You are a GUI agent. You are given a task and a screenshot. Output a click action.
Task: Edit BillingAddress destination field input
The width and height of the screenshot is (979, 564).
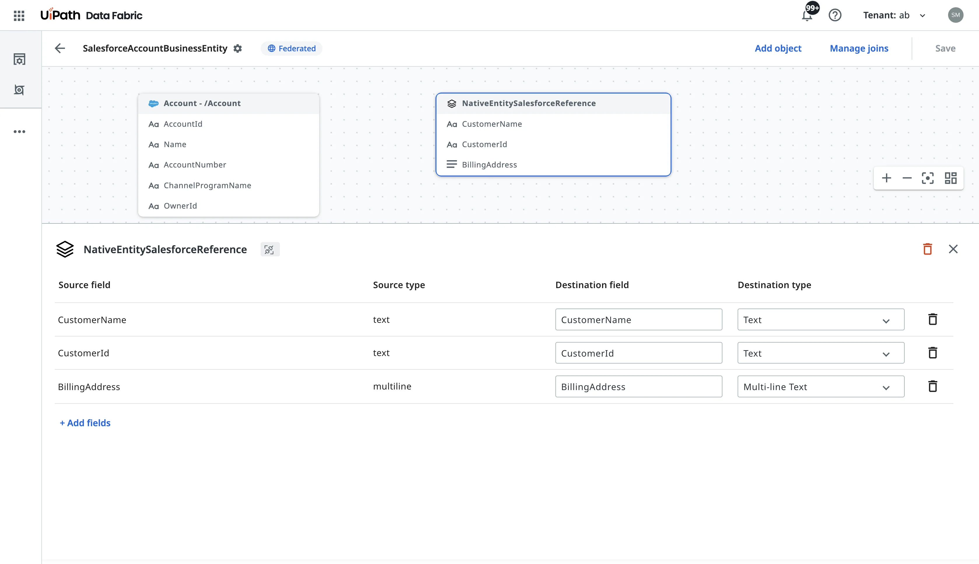click(638, 387)
